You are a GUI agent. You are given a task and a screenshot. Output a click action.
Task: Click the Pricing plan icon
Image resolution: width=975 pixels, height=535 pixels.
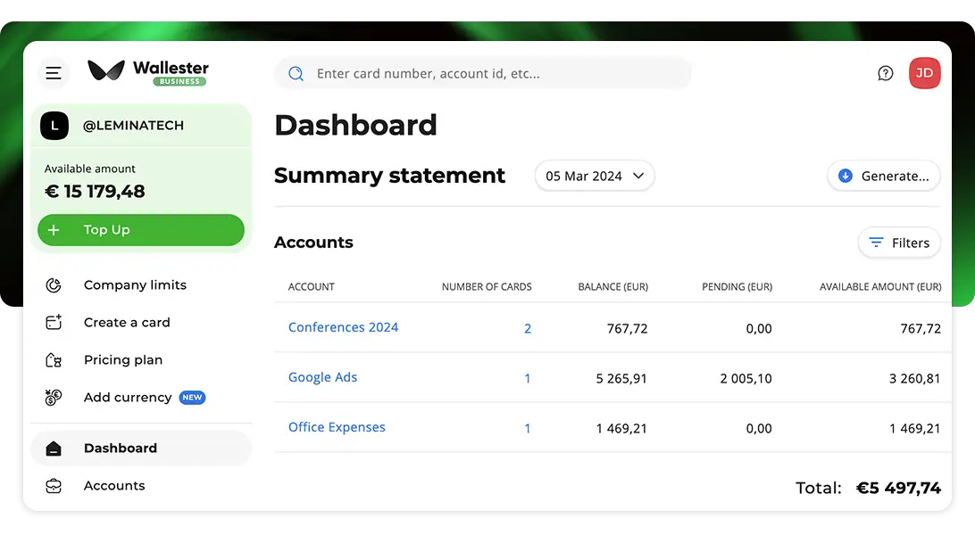click(x=54, y=360)
